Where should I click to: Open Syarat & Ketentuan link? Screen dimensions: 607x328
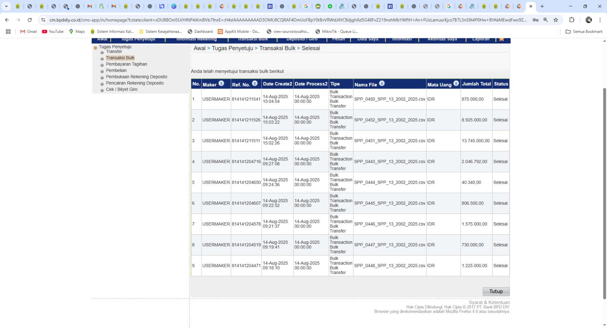[489, 302]
